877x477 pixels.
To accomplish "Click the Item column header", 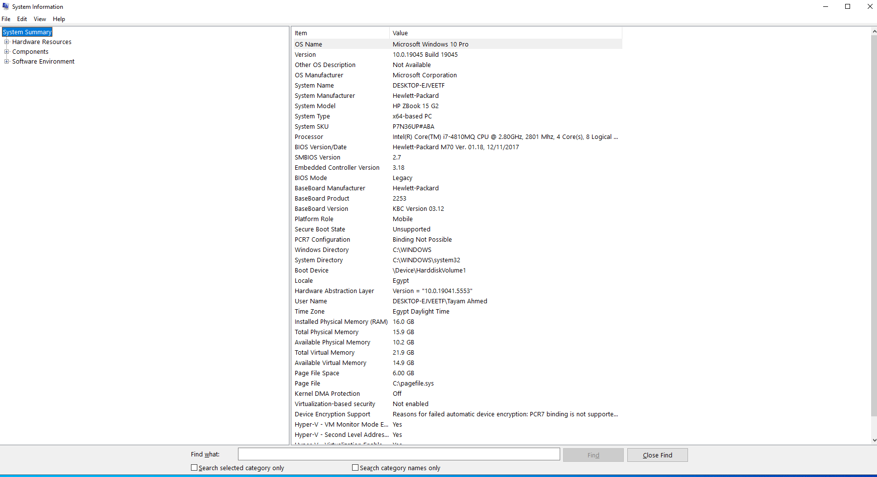I will (x=340, y=33).
